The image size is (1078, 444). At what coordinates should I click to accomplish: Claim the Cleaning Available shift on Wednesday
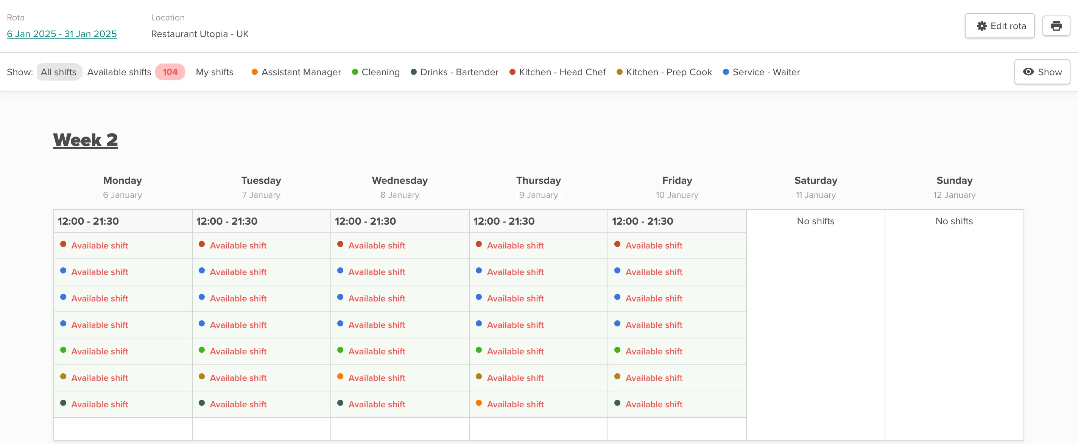377,351
